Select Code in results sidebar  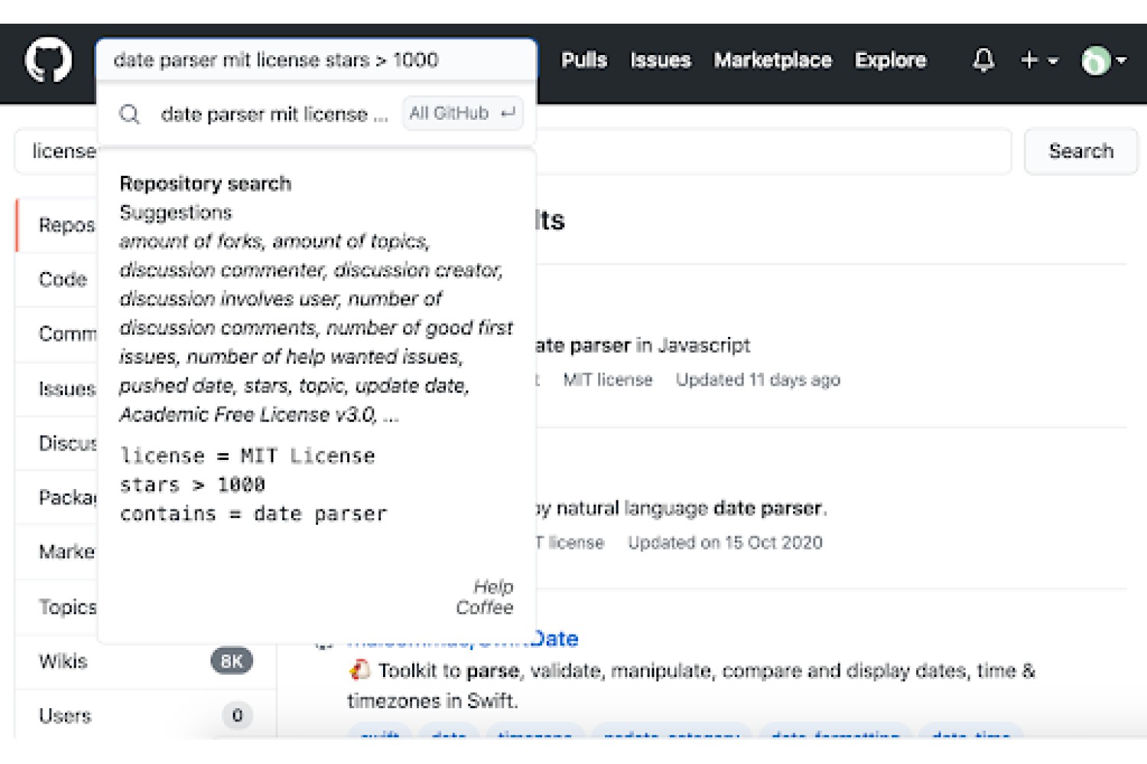click(57, 280)
